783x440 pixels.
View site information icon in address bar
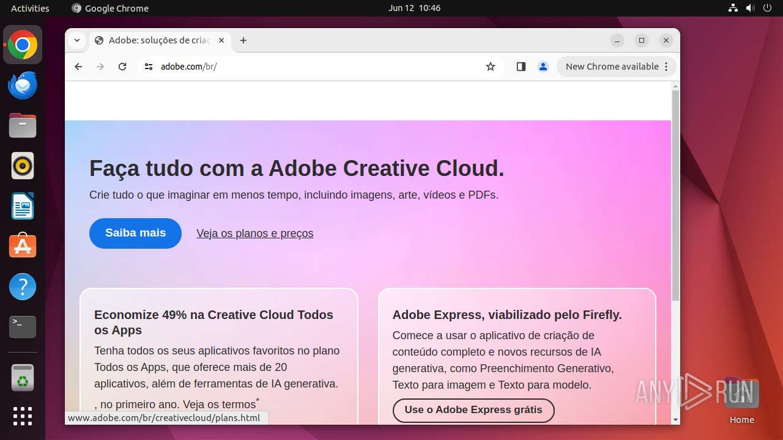coord(148,67)
